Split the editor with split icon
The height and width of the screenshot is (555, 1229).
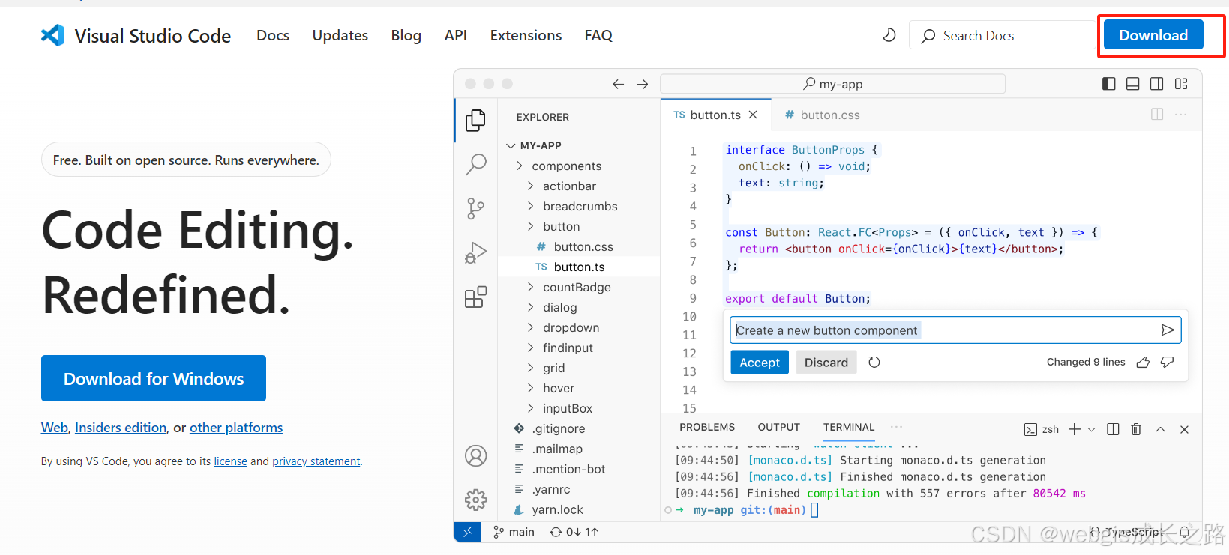coord(1157,115)
